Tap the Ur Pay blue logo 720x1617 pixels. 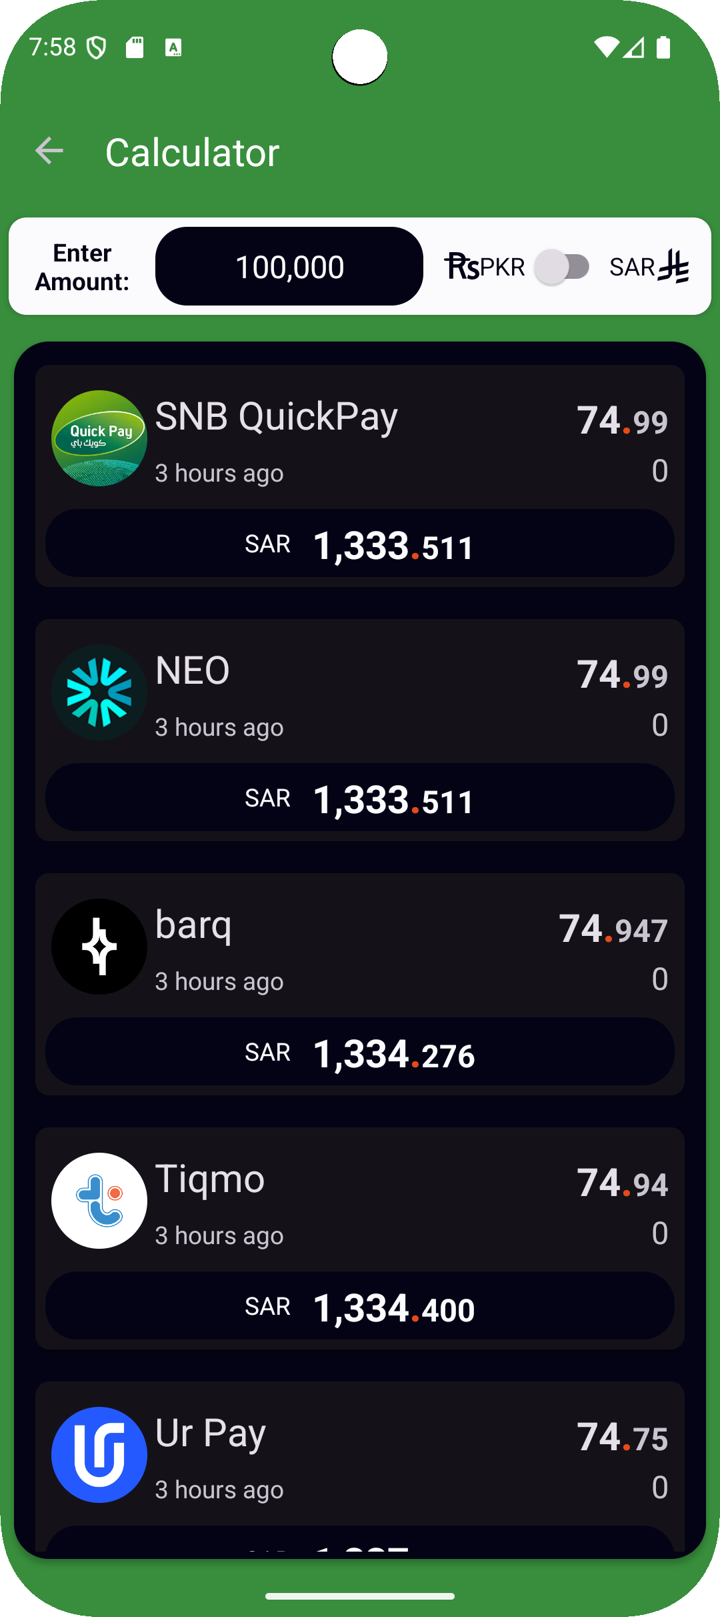99,1455
